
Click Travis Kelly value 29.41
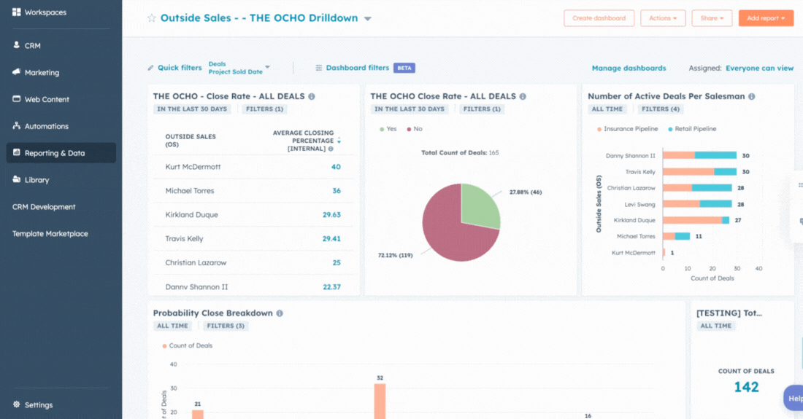(331, 238)
